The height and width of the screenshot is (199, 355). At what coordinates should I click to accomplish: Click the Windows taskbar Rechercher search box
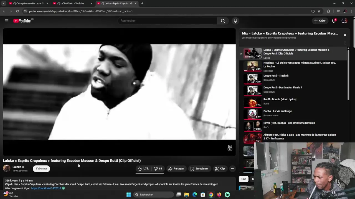154,195
